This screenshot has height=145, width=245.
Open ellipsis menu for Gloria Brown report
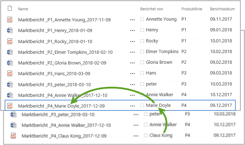[x=132, y=63]
